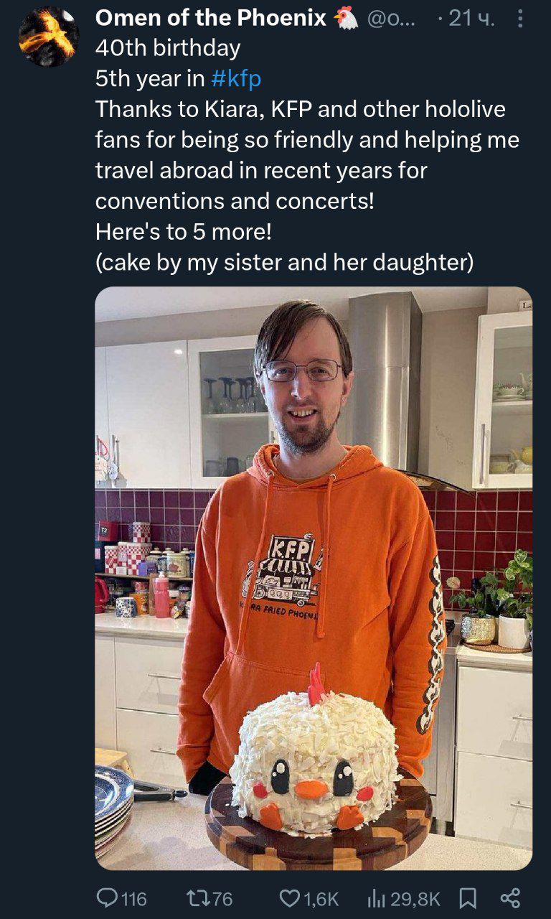
Task: Open the #kfp hashtag link
Action: pyautogui.click(x=236, y=79)
